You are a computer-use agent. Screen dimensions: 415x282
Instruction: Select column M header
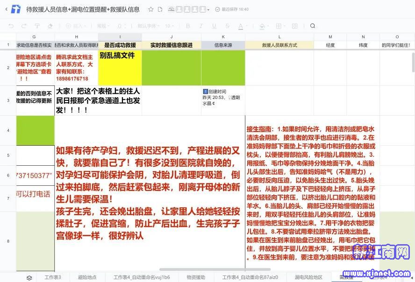[x=330, y=37]
